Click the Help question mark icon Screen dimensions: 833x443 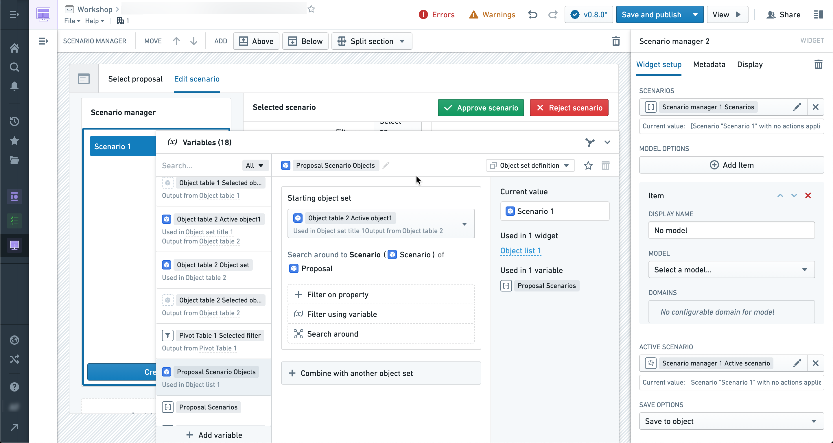click(x=14, y=387)
